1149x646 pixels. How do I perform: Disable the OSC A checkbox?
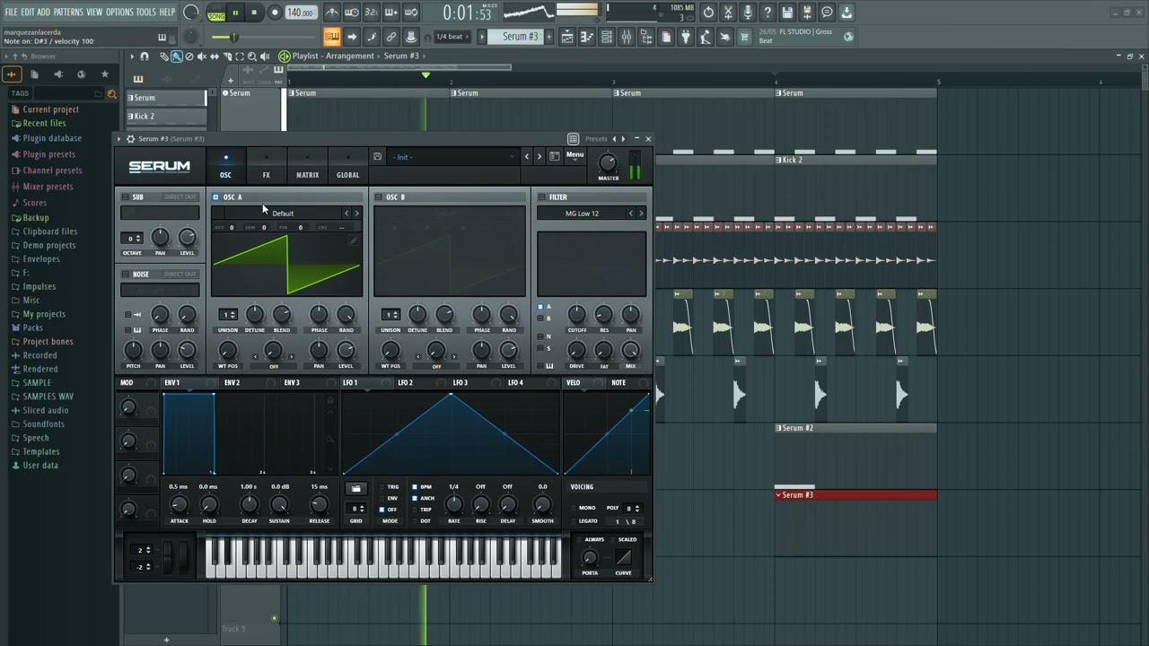tap(216, 196)
